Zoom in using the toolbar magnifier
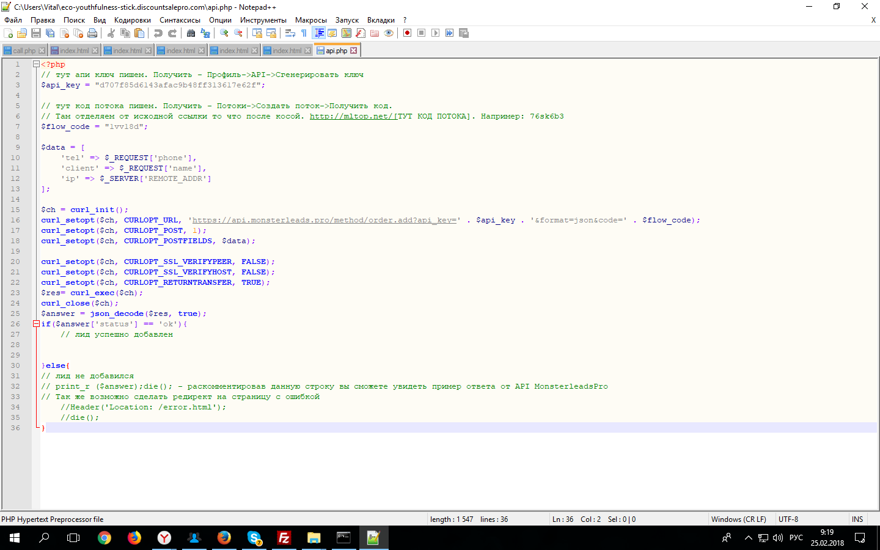Screen dimensions: 880x550 click(224, 33)
